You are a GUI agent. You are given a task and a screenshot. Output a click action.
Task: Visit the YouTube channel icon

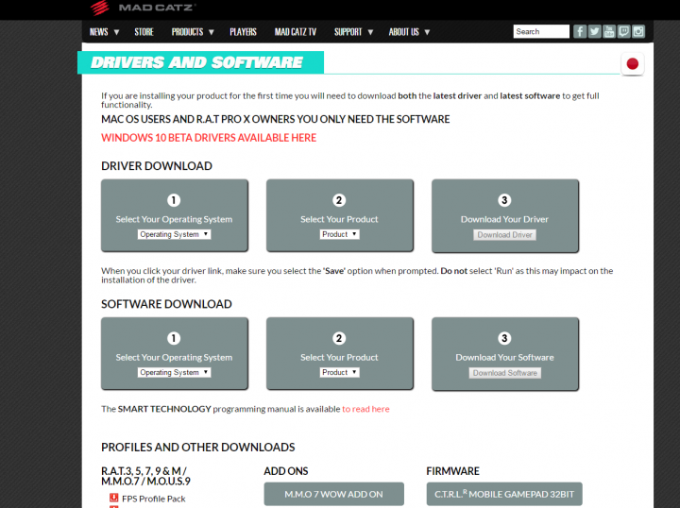pyautogui.click(x=609, y=31)
